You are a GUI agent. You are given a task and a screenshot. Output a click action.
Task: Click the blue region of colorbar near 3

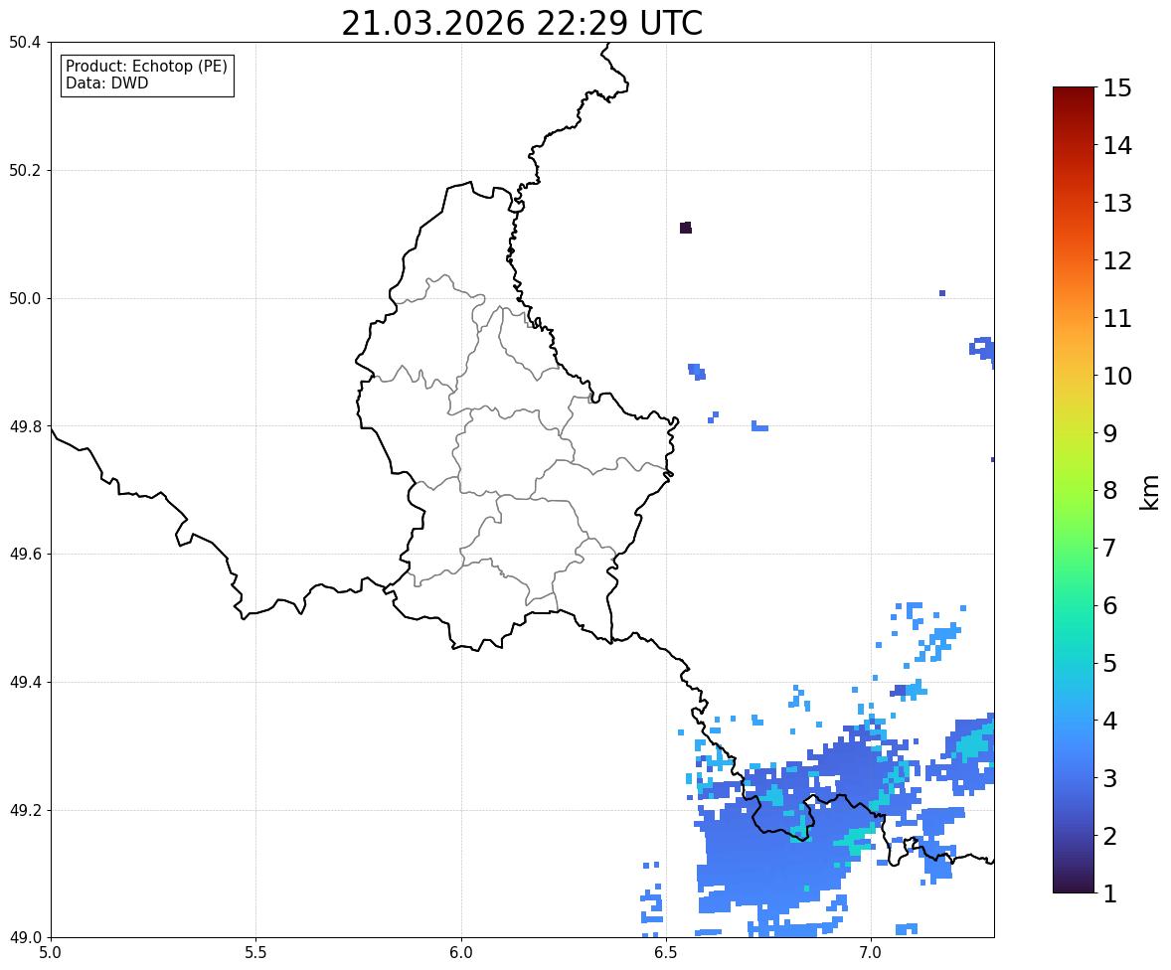click(x=1074, y=778)
